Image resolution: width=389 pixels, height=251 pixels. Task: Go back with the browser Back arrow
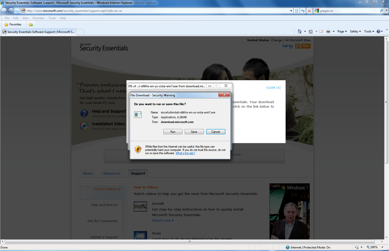coord(4,11)
